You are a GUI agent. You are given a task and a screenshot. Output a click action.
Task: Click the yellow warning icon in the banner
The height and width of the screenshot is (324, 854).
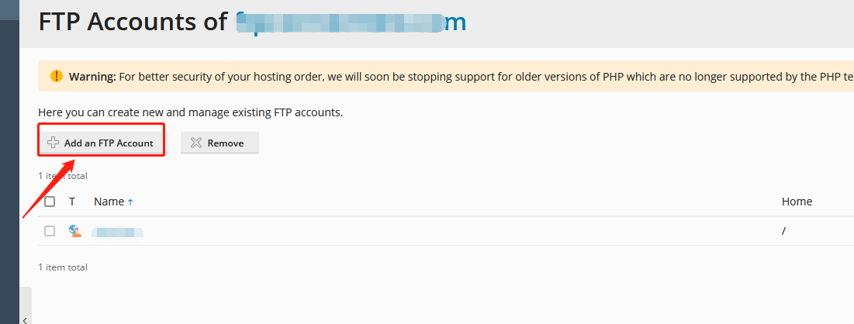(x=57, y=76)
